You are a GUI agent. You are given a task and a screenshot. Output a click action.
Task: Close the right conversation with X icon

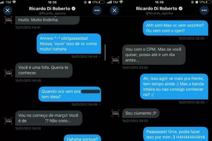[114, 10]
